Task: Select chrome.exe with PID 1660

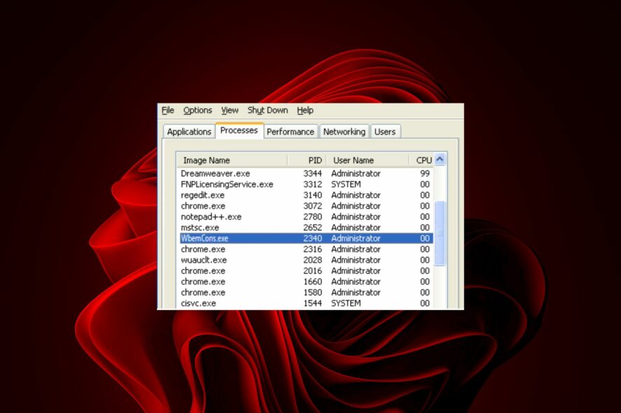Action: [305, 281]
